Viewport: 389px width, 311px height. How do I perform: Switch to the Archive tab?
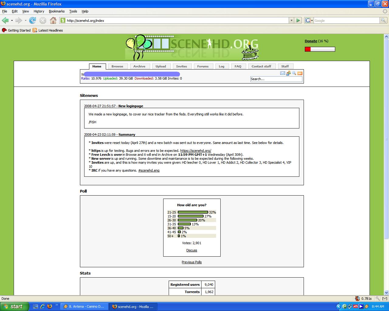[x=139, y=67]
